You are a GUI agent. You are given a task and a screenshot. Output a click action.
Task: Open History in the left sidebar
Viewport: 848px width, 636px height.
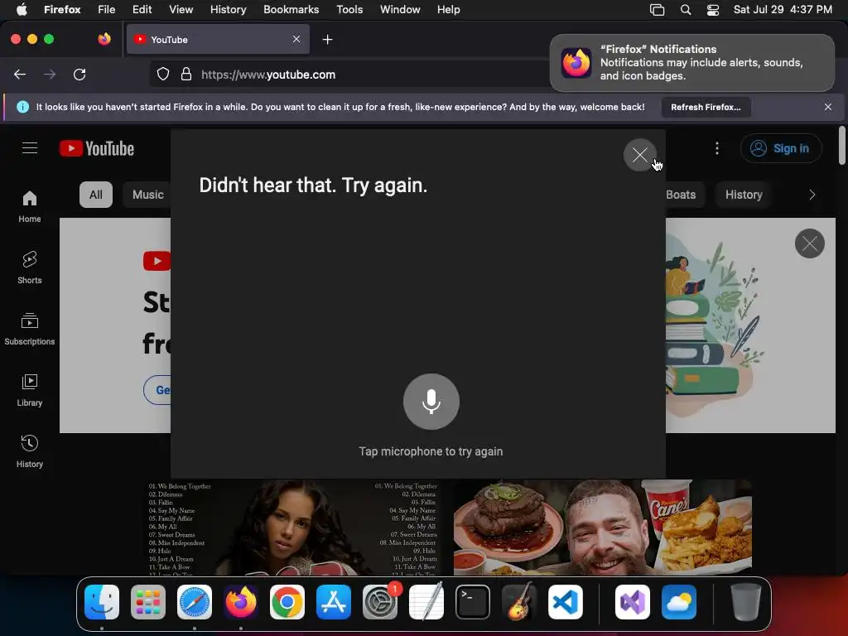[30, 451]
